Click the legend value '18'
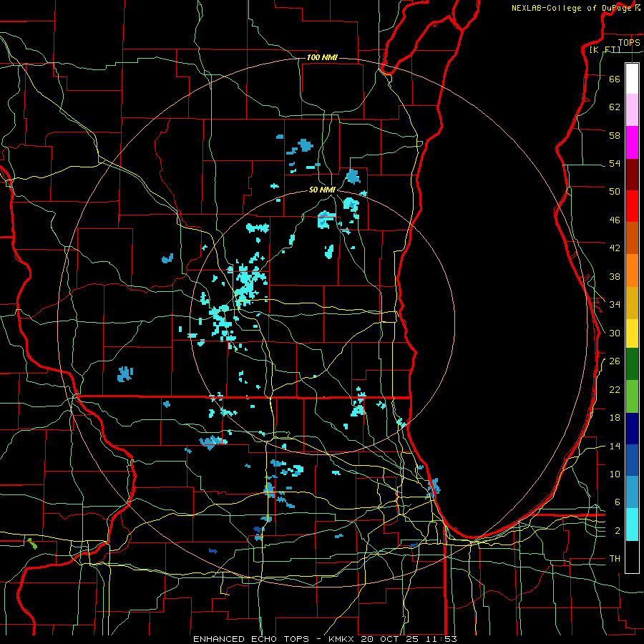Screen dimensions: 644x644 (x=615, y=418)
